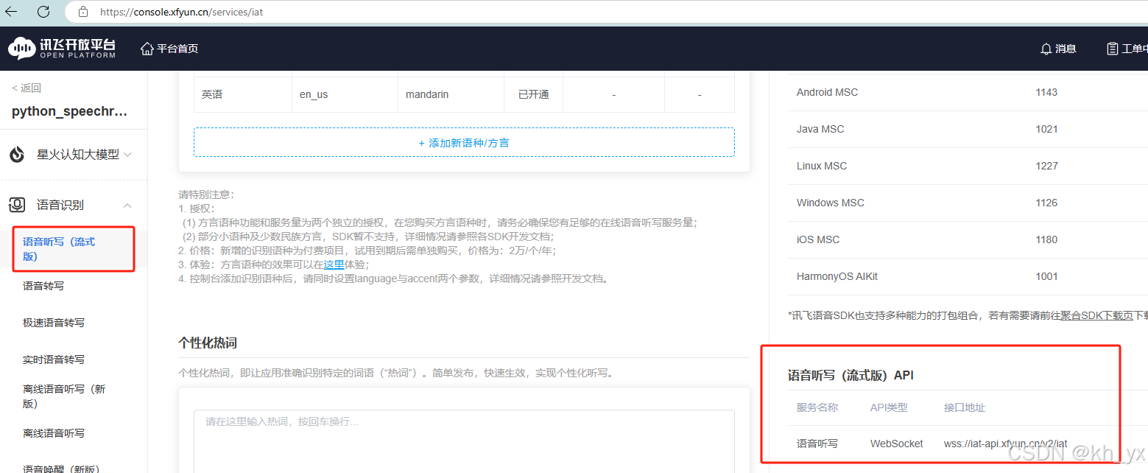1148x473 pixels.
Task: Click + 添加新语种/方言 button
Action: (464, 142)
